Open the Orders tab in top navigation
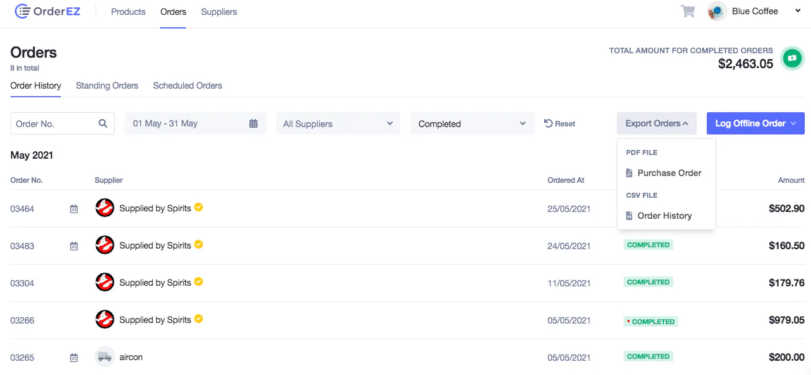Viewport: 811px width, 375px height. point(173,12)
